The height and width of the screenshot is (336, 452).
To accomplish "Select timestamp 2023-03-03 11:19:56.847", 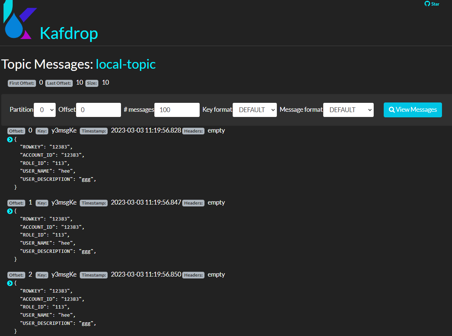I will 146,202.
